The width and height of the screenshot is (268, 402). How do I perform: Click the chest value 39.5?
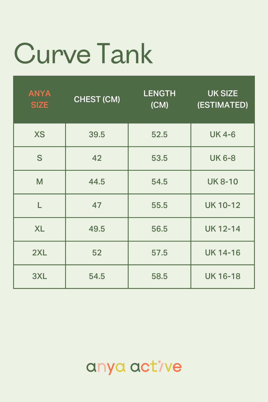[x=97, y=135]
